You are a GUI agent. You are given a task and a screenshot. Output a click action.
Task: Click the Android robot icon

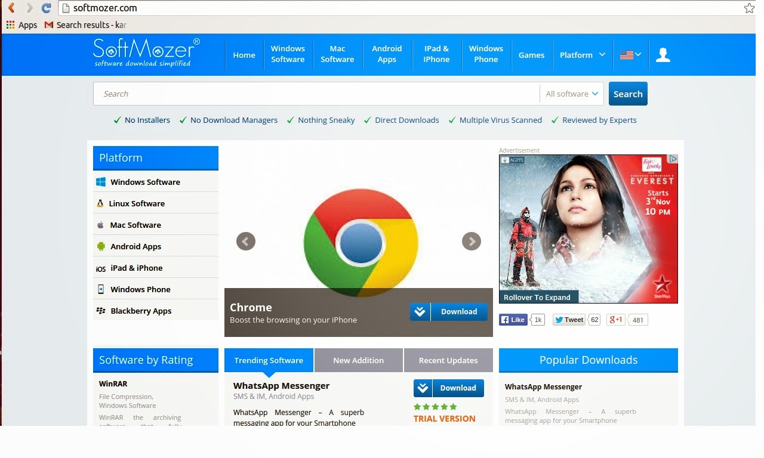(x=101, y=246)
